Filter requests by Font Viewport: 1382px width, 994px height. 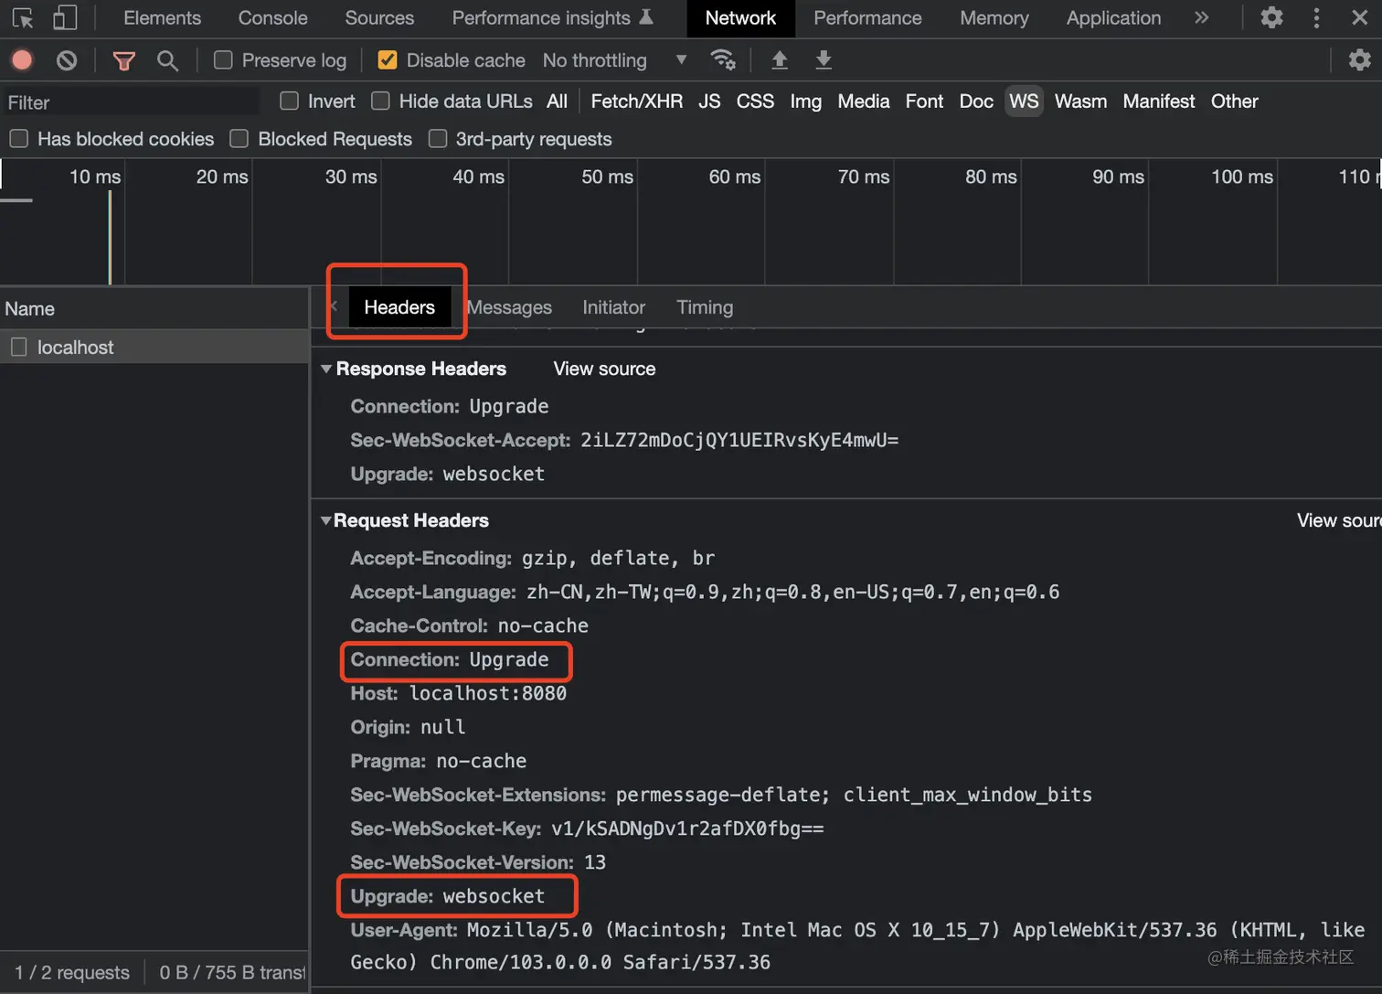point(924,102)
